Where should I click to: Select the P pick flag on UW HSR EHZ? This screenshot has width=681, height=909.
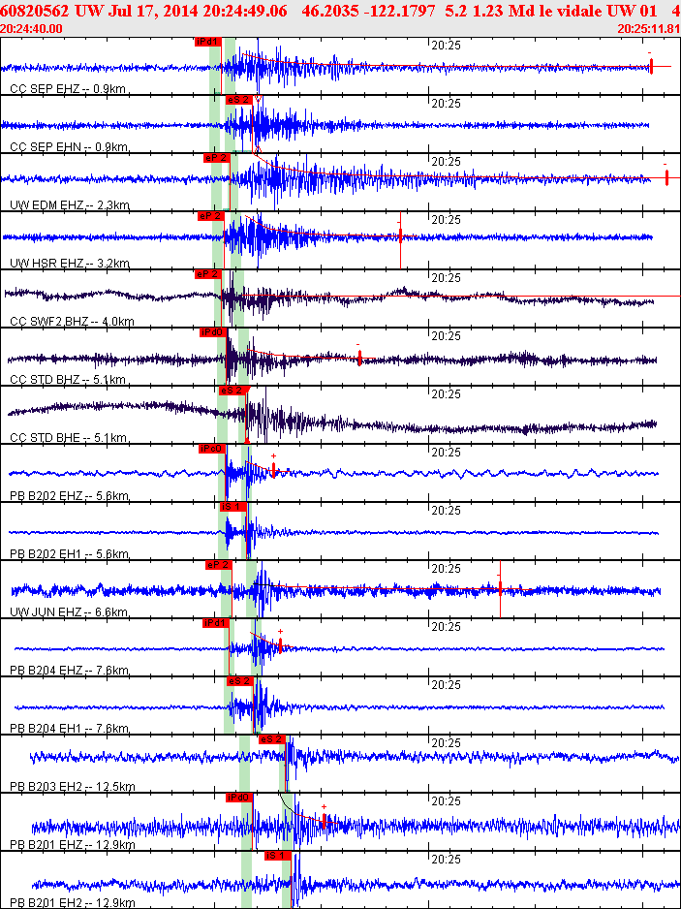point(209,216)
